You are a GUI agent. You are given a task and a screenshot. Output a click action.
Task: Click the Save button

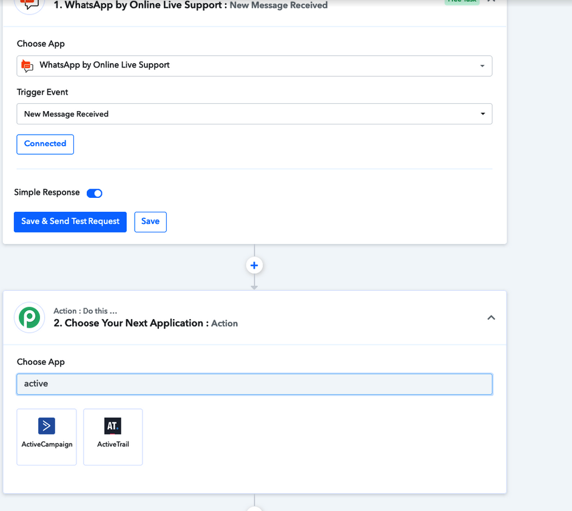[150, 222]
